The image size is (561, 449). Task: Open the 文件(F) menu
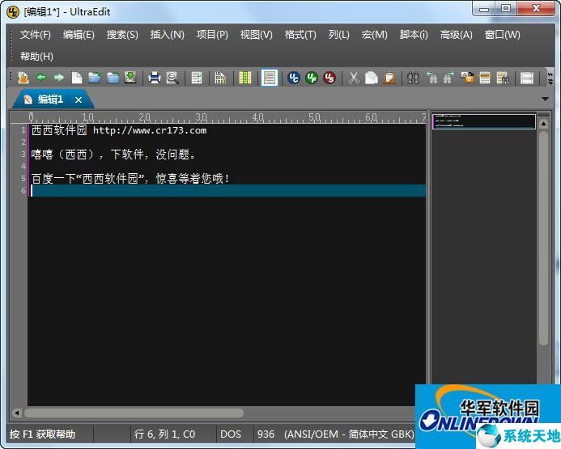36,35
